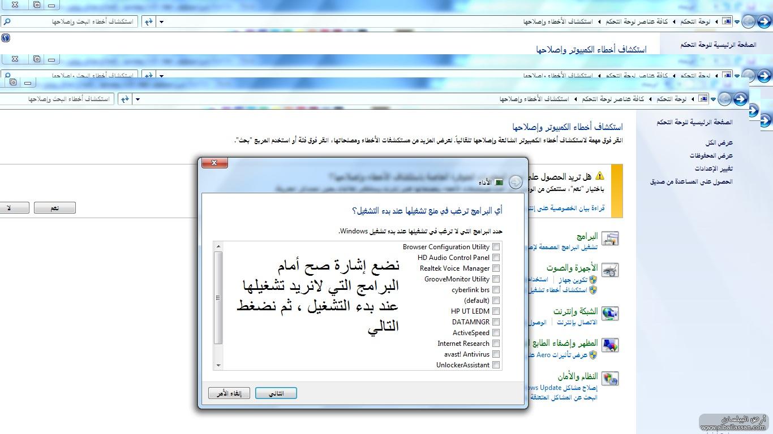The width and height of the screenshot is (773, 434).
Task: Click the System and Security (النظام والأمان) icon
Action: tap(610, 378)
